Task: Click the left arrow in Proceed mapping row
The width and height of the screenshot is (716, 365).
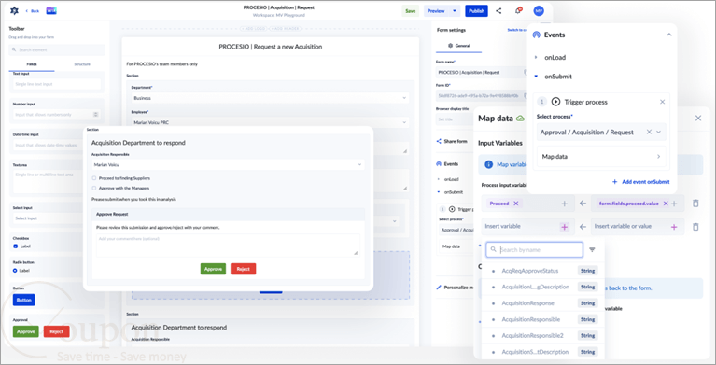Action: (583, 204)
